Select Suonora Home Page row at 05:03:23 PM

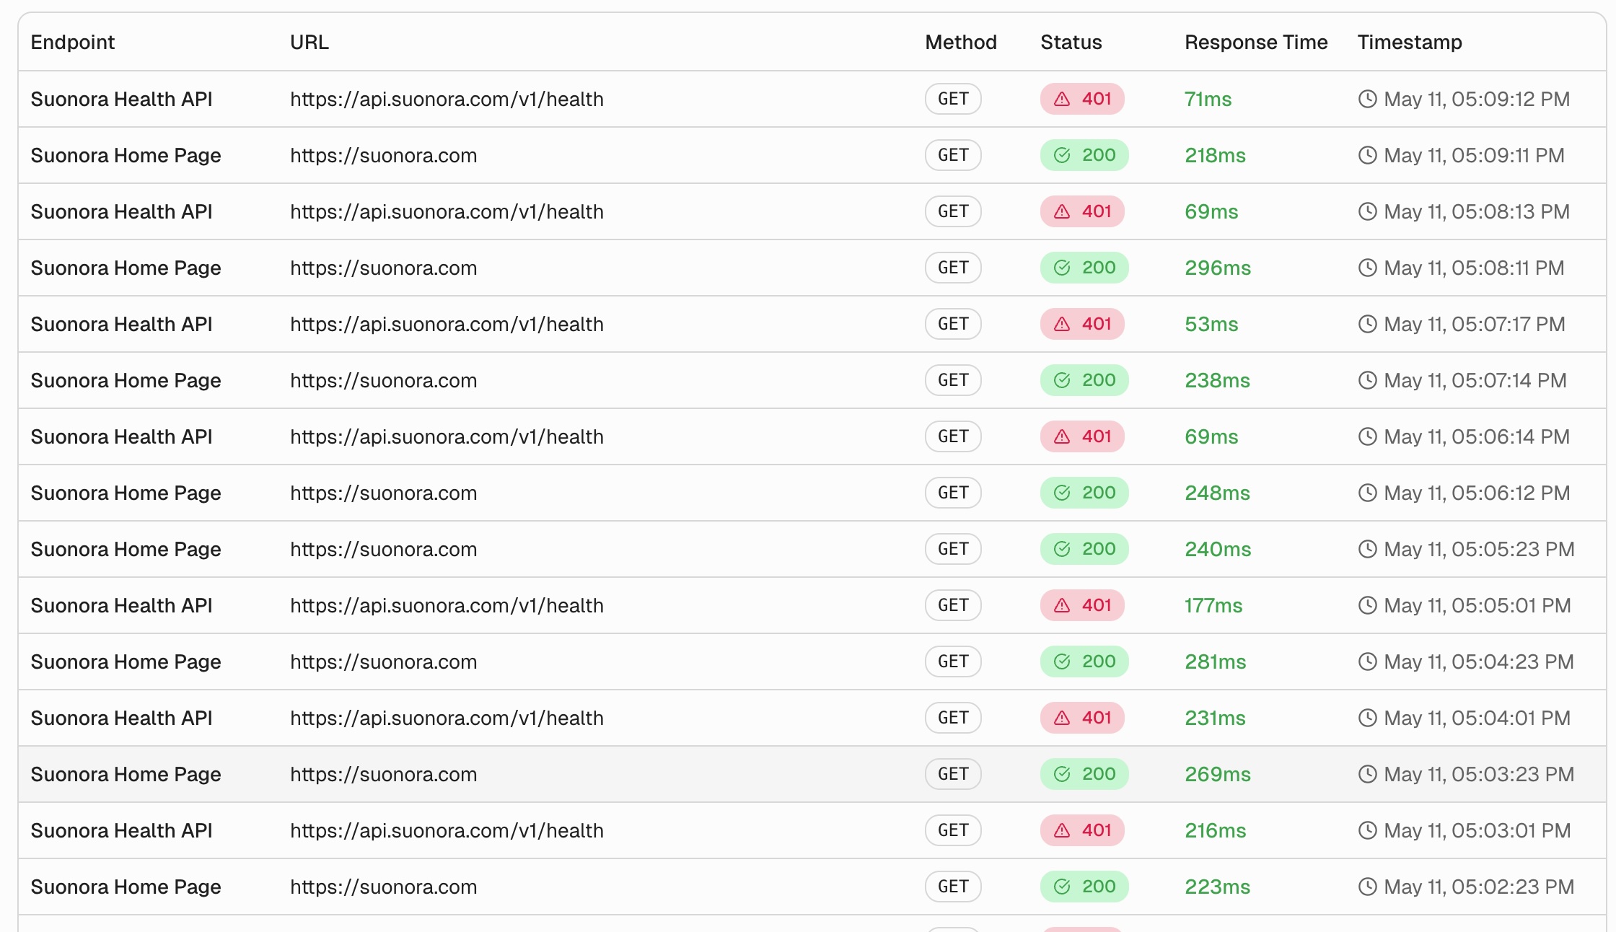pos(812,774)
